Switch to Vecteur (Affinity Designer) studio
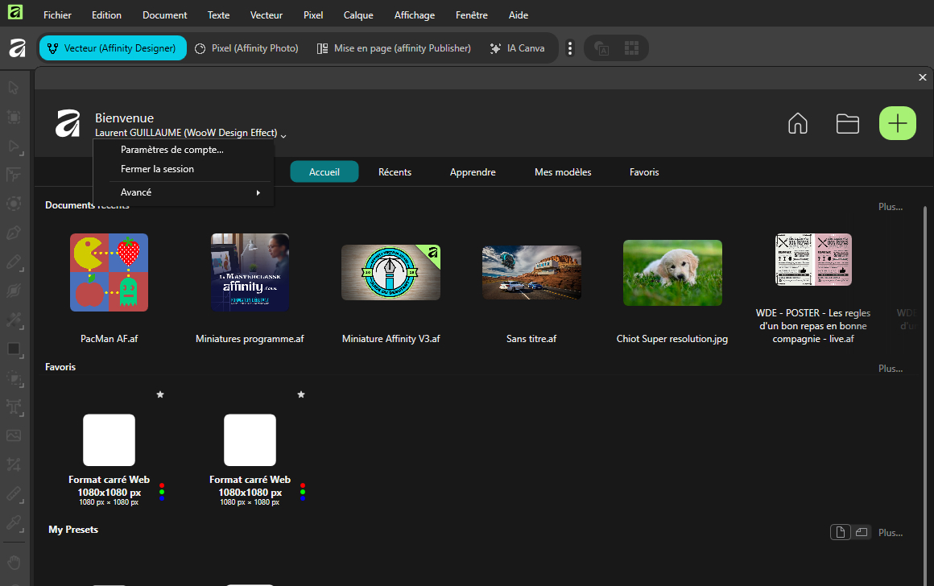The width and height of the screenshot is (934, 586). [x=113, y=48]
